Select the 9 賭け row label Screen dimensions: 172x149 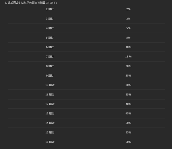[x=50, y=76]
